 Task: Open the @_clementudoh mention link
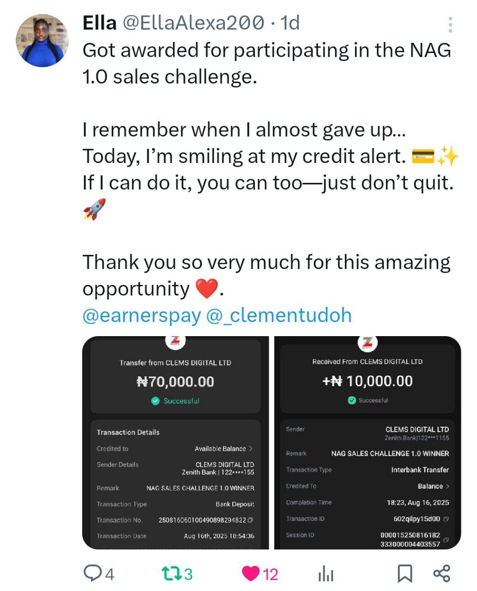click(278, 315)
